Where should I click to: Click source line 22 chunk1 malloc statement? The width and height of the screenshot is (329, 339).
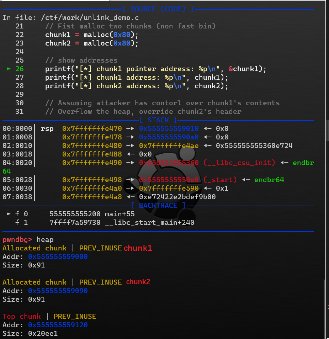coord(92,35)
